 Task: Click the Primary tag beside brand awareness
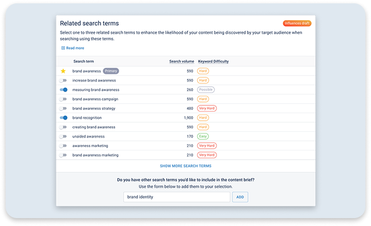pos(111,71)
